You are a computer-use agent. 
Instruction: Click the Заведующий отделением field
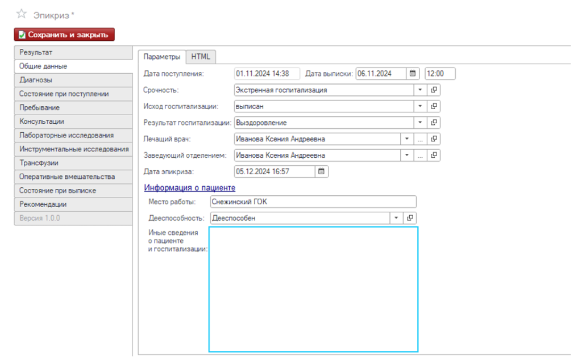(317, 156)
